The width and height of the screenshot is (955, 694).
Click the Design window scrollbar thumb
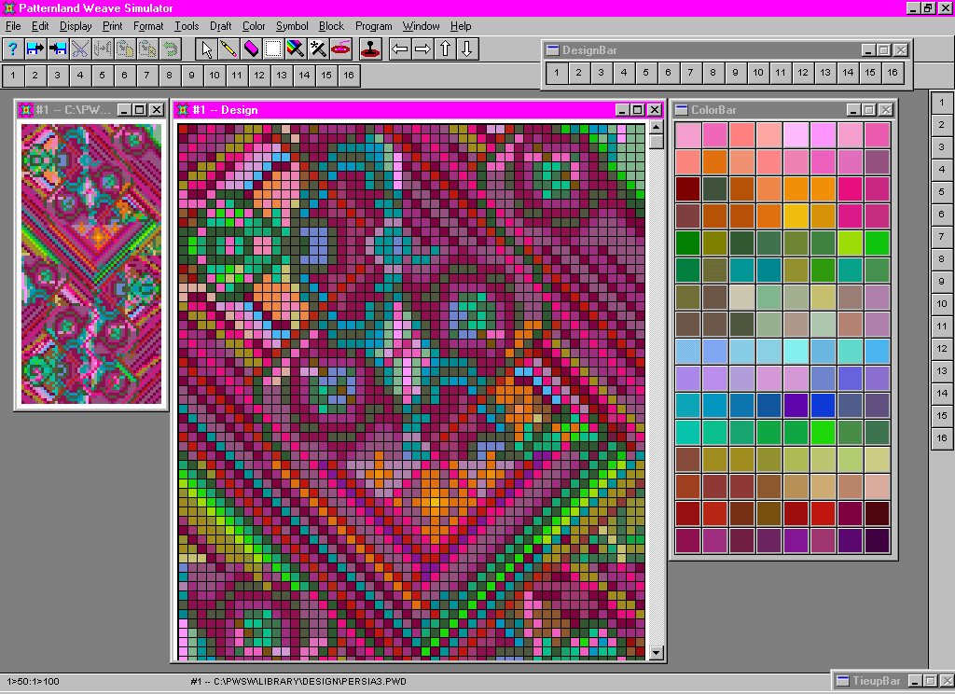pyautogui.click(x=656, y=142)
